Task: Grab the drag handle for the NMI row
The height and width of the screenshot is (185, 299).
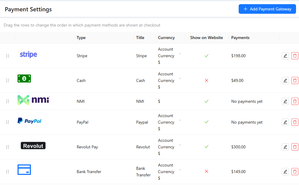Action: click(x=7, y=101)
